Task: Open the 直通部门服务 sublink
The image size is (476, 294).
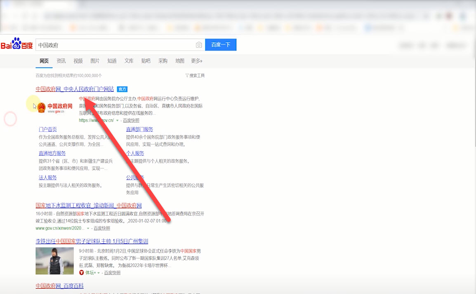Action: [140, 129]
